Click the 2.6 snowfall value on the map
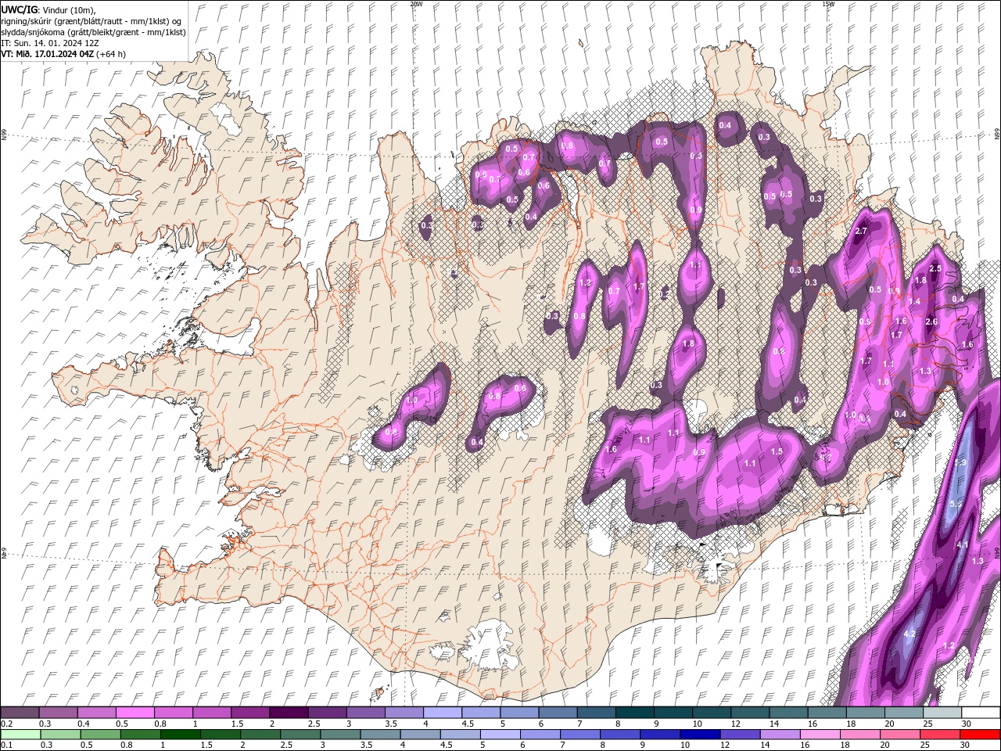Viewport: 1001px width, 751px height. (931, 322)
